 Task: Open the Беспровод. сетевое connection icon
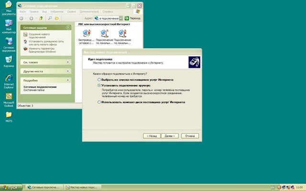pos(86,33)
